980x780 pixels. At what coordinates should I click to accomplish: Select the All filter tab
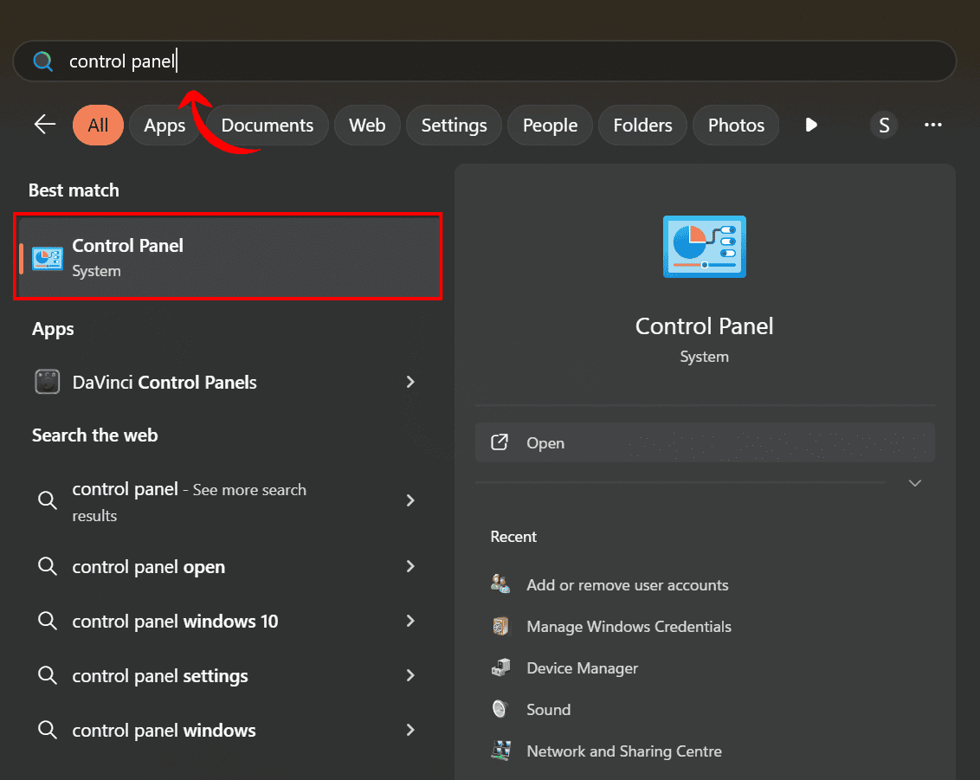[x=98, y=125]
